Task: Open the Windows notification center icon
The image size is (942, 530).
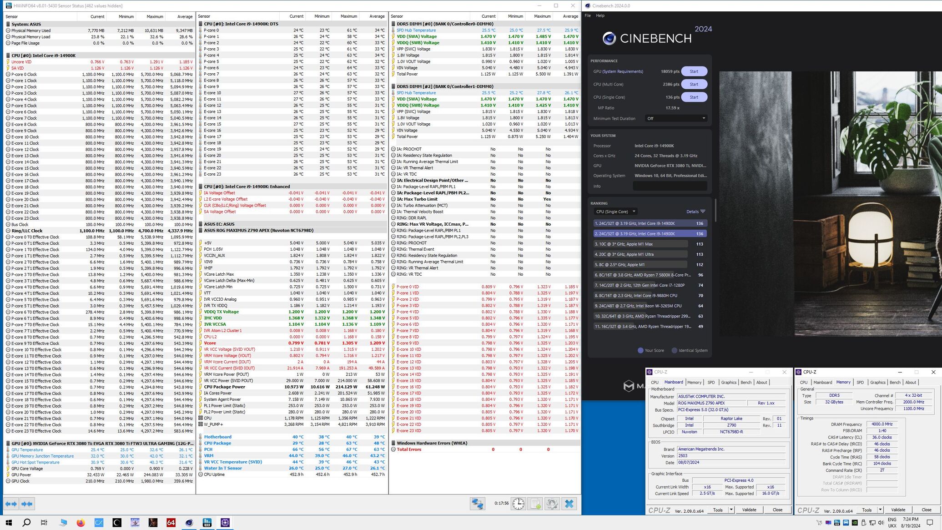Action: pos(930,523)
